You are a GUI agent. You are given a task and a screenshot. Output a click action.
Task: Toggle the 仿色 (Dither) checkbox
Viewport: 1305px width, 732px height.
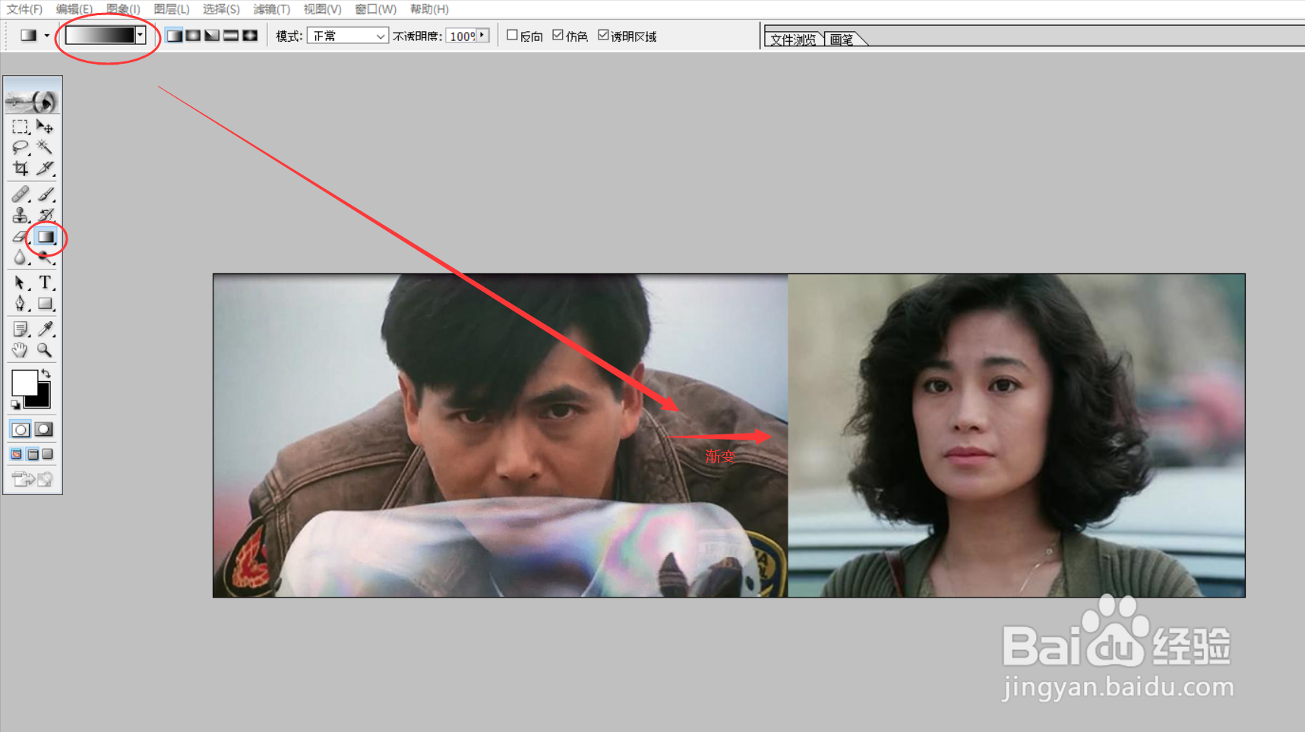[558, 35]
